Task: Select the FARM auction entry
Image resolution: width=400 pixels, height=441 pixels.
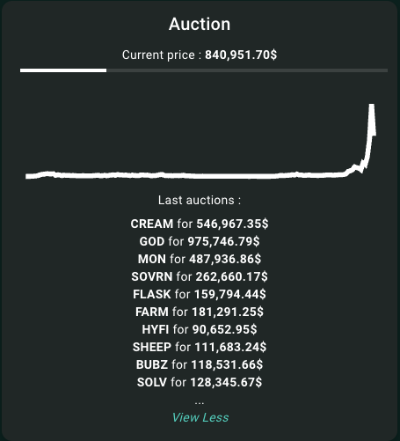Action: pyautogui.click(x=200, y=312)
